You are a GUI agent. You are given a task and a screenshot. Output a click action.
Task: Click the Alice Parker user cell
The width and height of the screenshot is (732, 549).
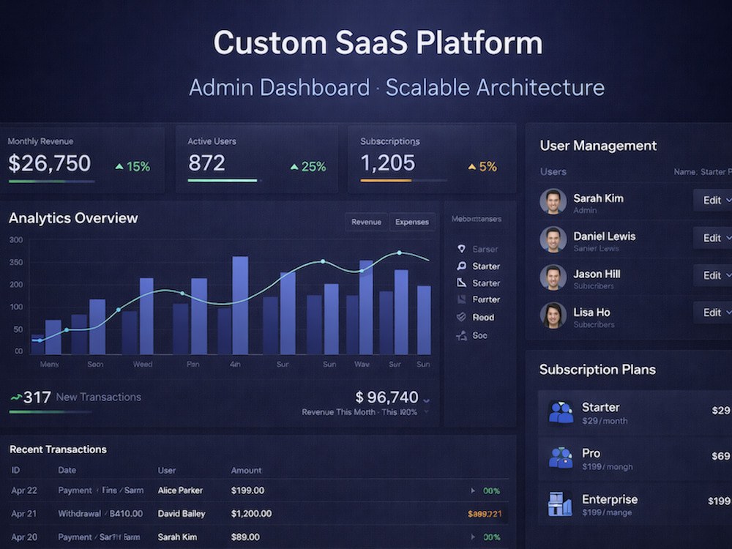point(180,490)
